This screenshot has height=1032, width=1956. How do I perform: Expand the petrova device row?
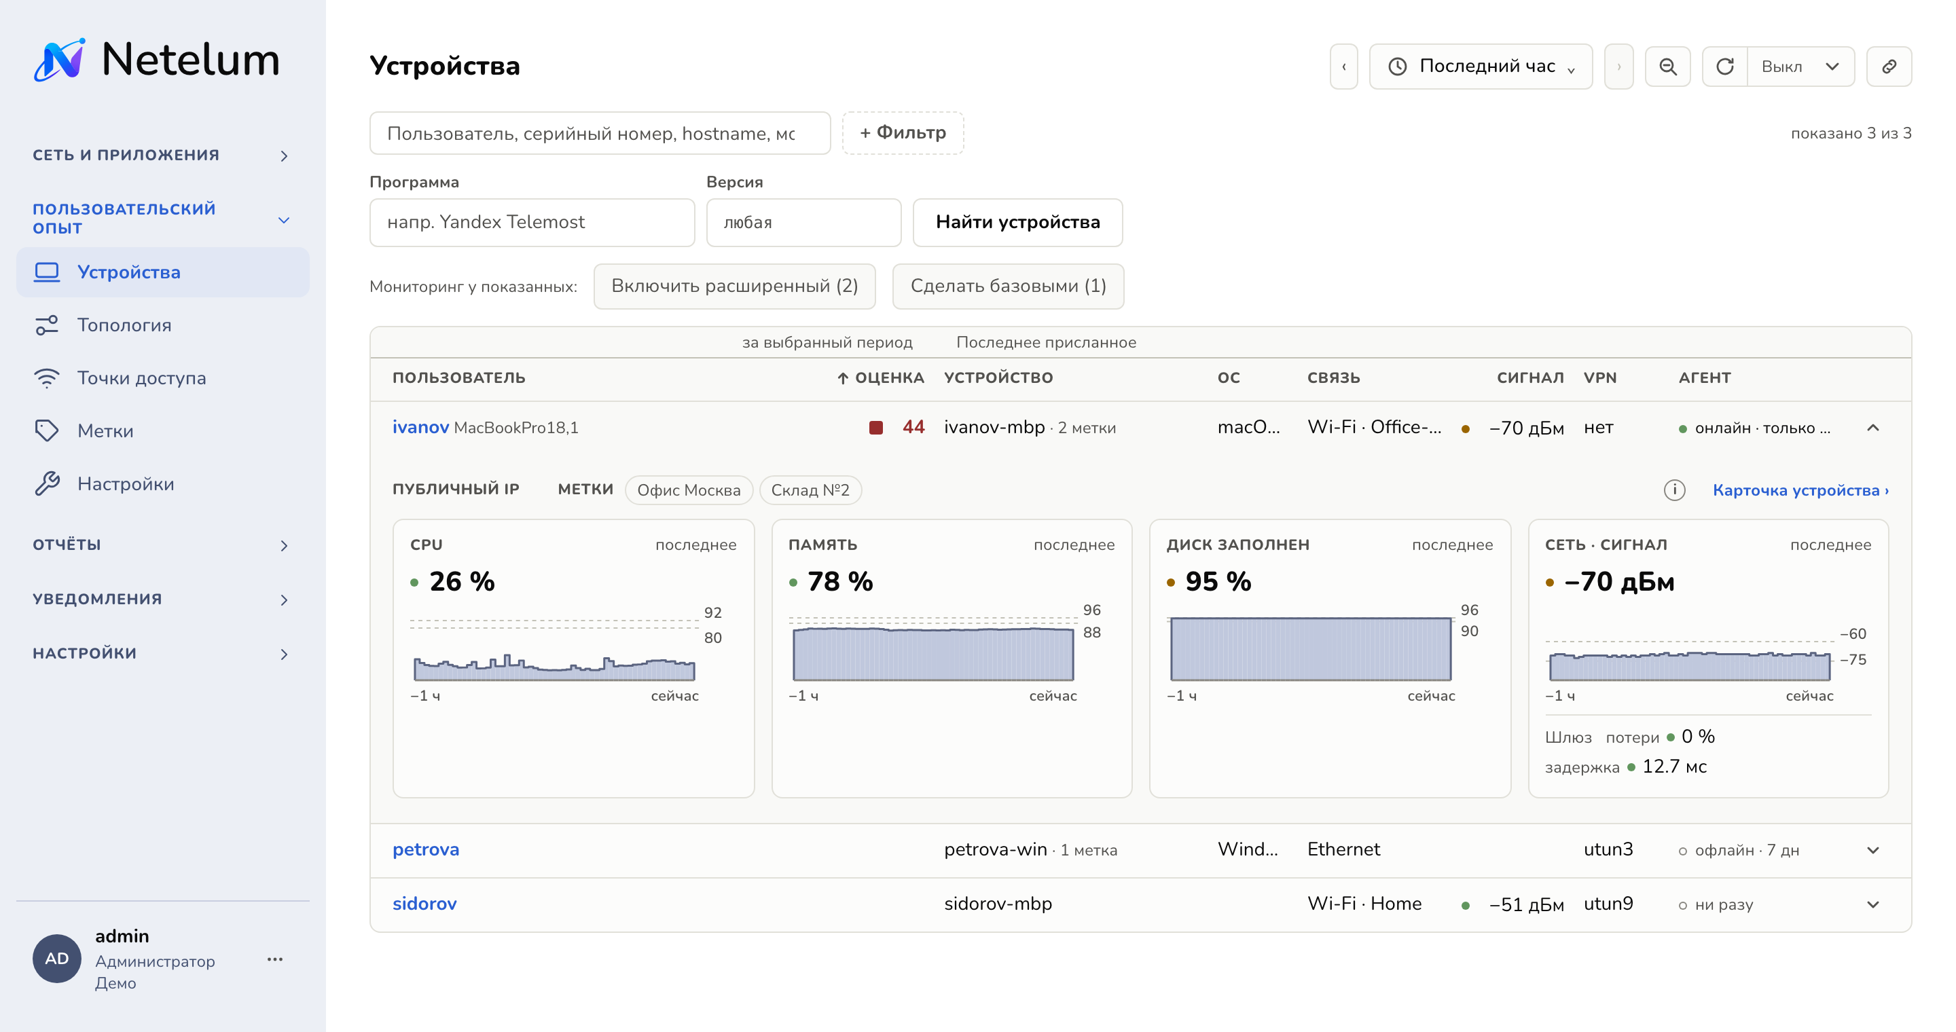(x=1872, y=850)
